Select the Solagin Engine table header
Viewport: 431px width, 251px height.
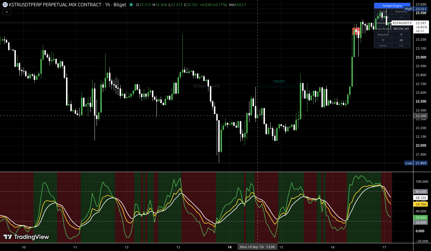pos(392,5)
